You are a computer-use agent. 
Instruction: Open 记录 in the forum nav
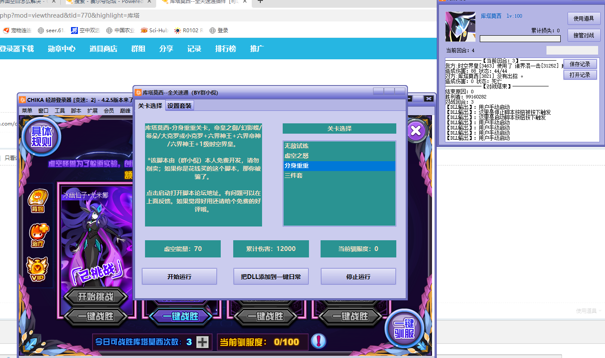pyautogui.click(x=194, y=49)
